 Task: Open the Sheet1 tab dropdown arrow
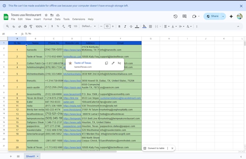coord(38,156)
